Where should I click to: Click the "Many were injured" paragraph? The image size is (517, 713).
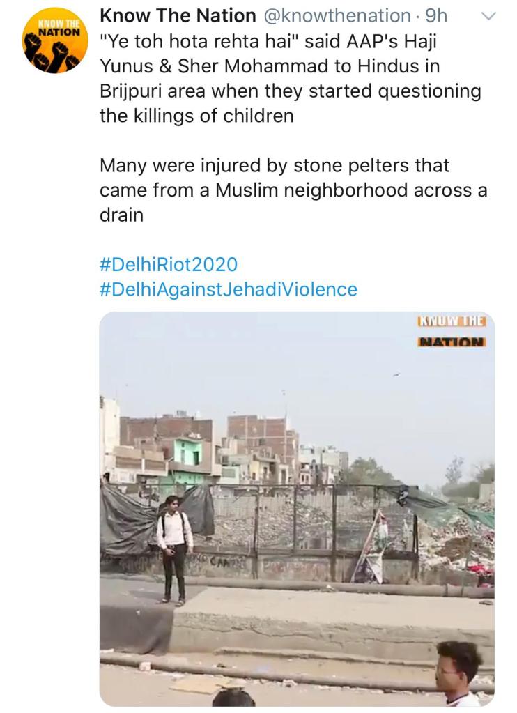pos(293,190)
